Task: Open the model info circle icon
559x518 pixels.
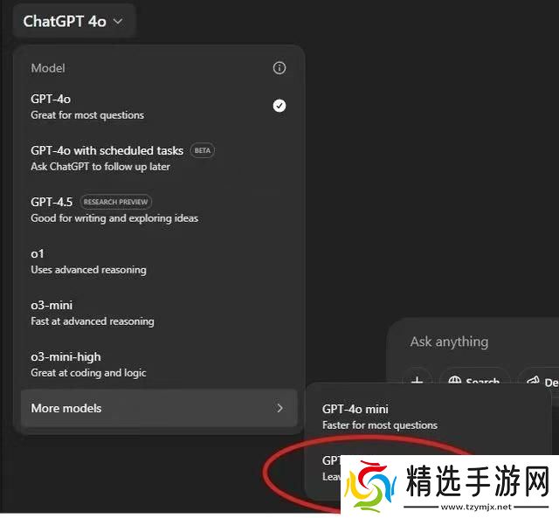Action: pyautogui.click(x=279, y=68)
